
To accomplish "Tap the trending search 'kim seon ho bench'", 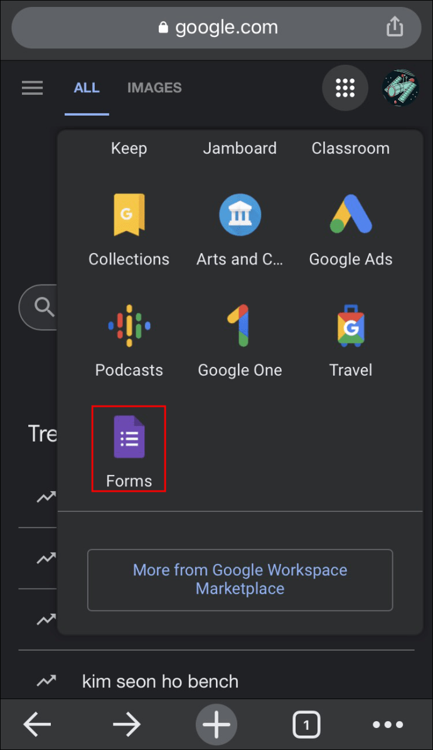I will click(160, 681).
